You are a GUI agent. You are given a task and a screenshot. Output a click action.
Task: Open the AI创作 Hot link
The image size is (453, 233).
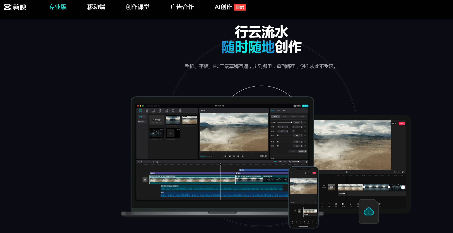[230, 7]
